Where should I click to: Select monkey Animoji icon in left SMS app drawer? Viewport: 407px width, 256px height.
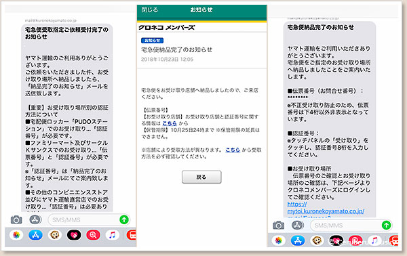pyautogui.click(x=55, y=235)
